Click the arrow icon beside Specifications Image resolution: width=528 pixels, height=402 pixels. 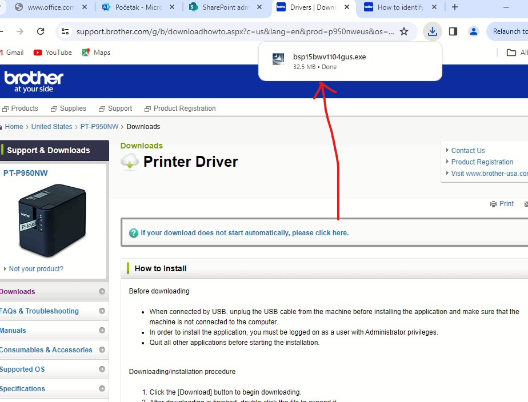(x=102, y=388)
